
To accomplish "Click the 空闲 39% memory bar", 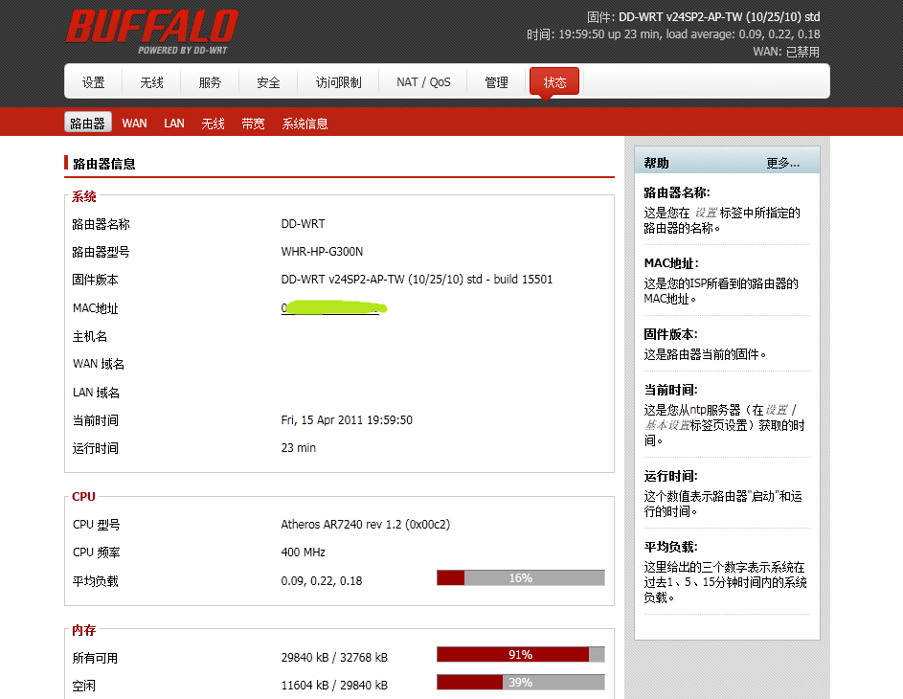I will coord(521,683).
